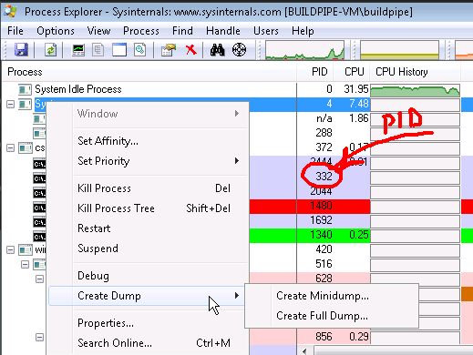This screenshot has width=473, height=355.
Task: Click the System Idle Process CPU history graph
Action: (415, 90)
